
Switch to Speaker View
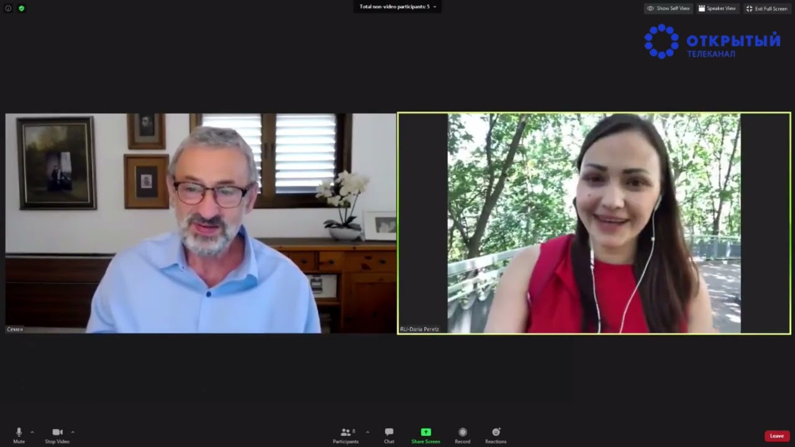[x=717, y=9]
